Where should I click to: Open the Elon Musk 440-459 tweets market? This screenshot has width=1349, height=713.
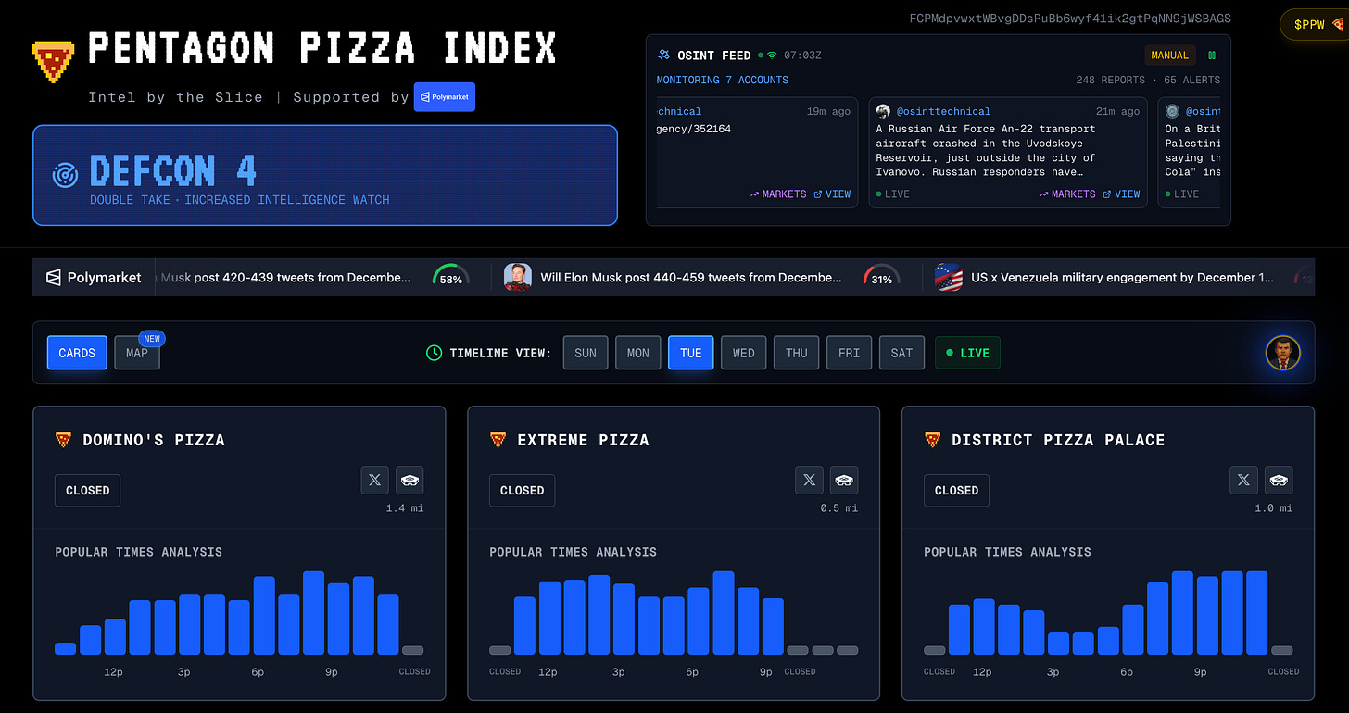691,278
